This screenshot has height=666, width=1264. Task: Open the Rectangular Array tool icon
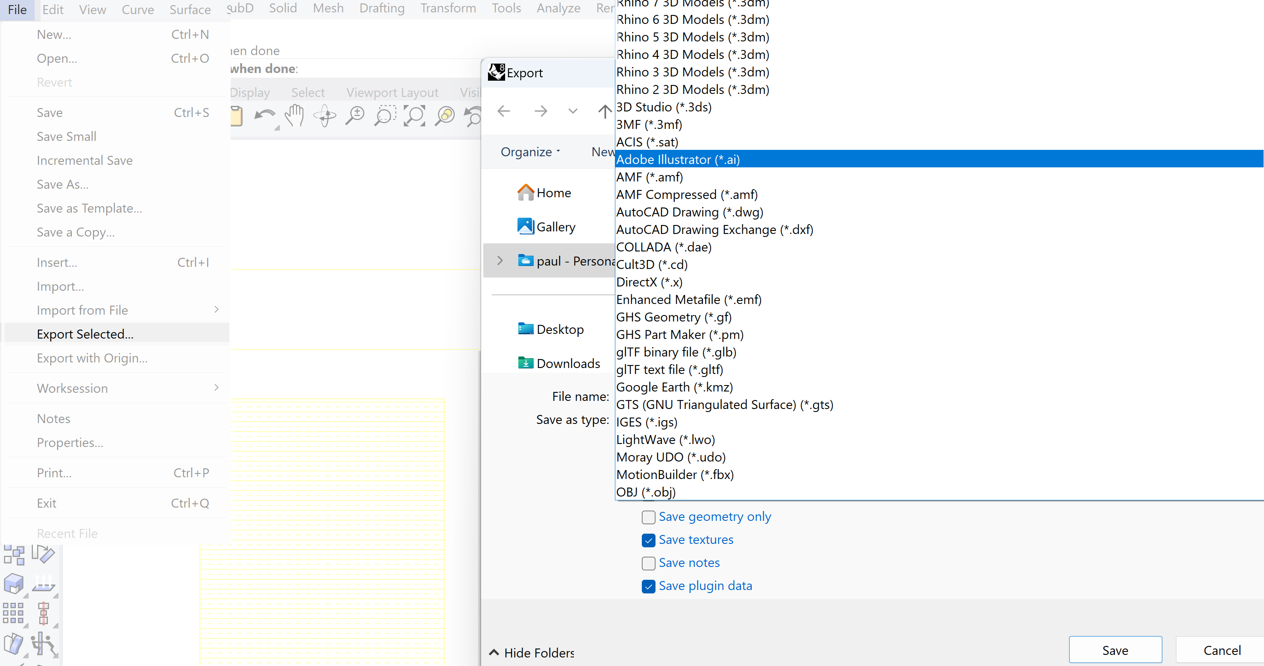click(x=13, y=613)
